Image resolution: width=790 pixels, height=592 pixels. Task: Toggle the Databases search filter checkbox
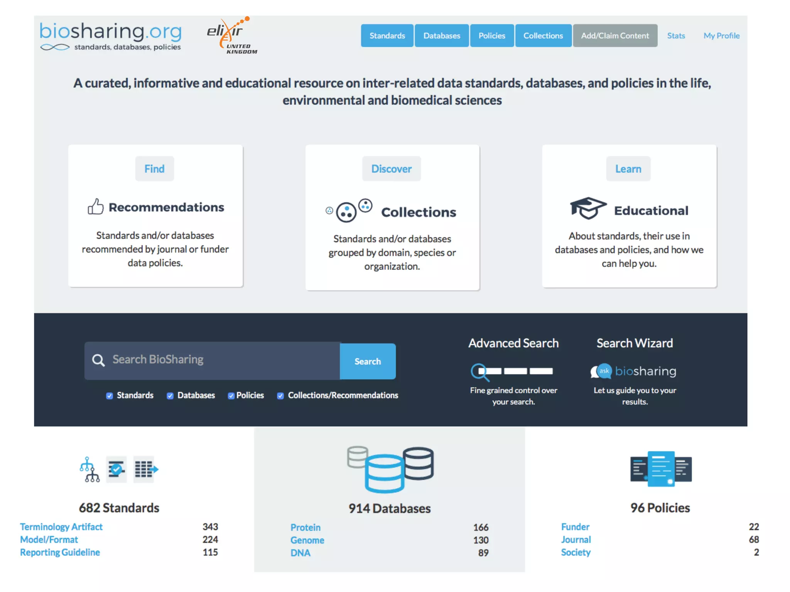(x=170, y=396)
